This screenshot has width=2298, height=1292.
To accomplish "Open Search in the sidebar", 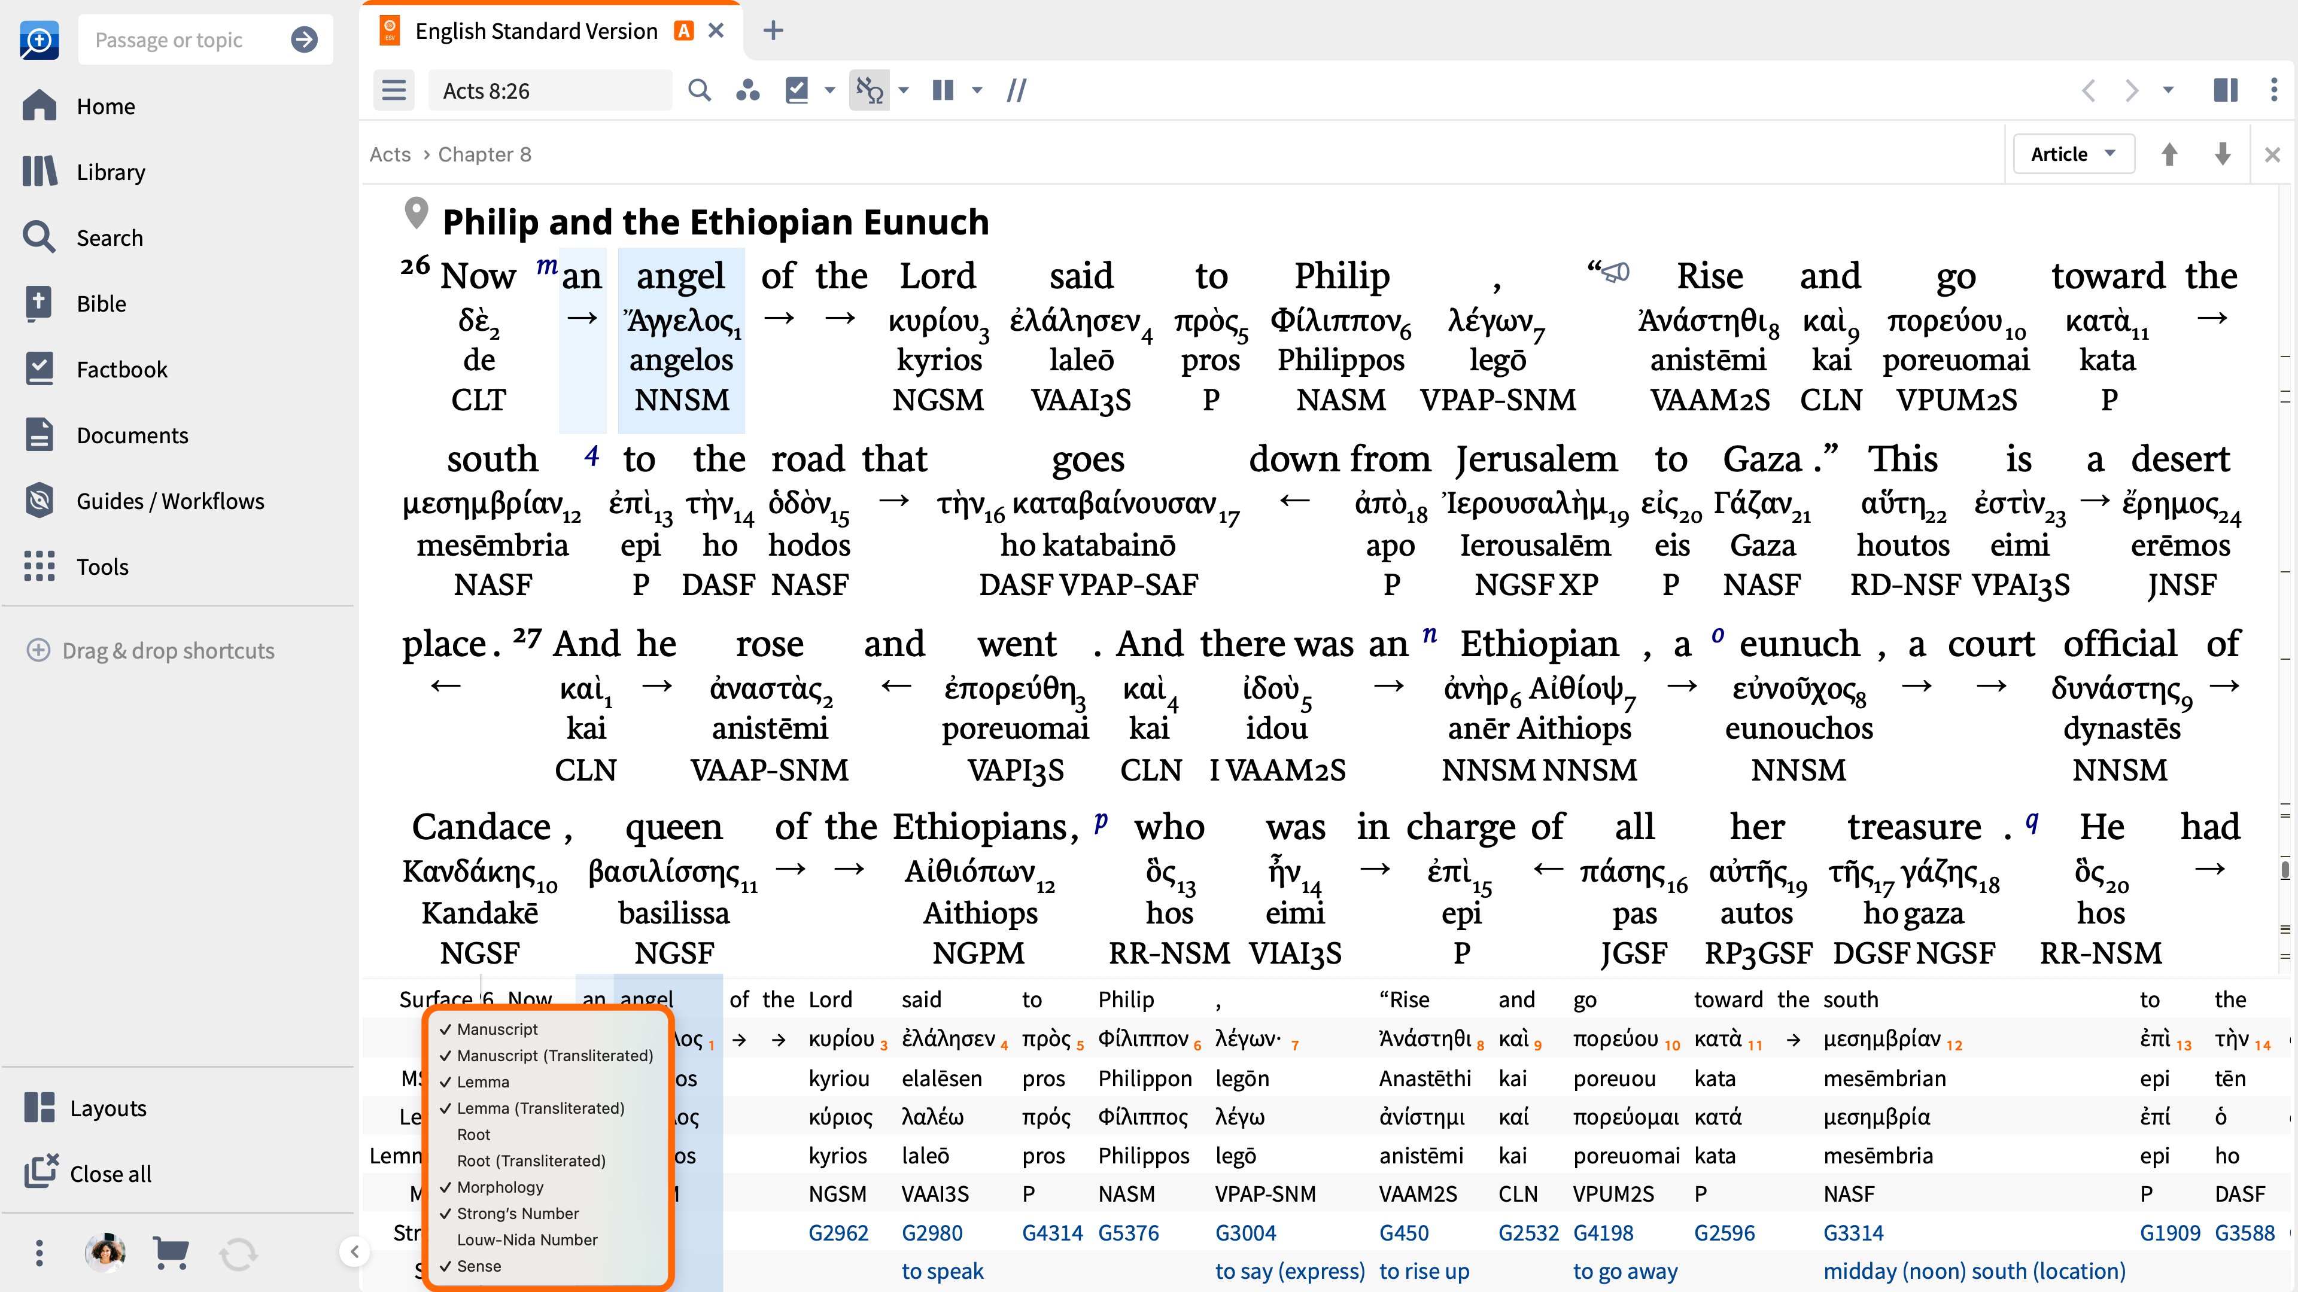I will pyautogui.click(x=82, y=237).
